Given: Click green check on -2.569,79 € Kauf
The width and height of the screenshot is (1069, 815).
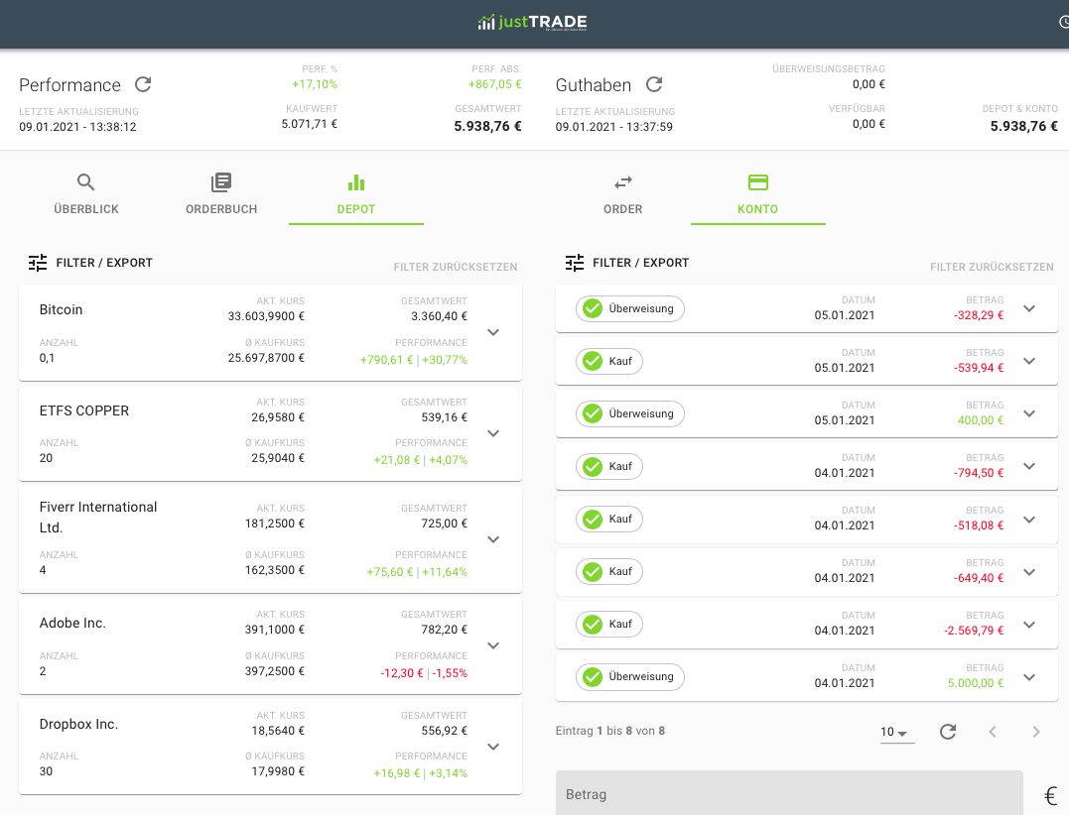Looking at the screenshot, I should pos(593,624).
